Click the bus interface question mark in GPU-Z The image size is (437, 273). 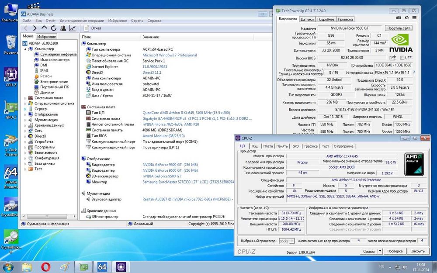click(414, 73)
